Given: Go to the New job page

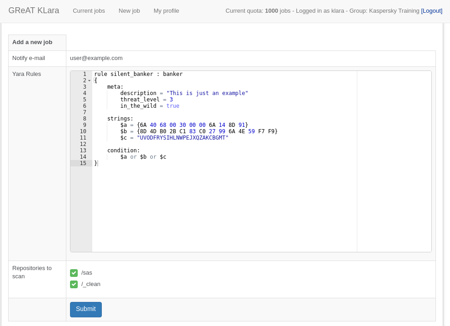Looking at the screenshot, I should tap(129, 10).
